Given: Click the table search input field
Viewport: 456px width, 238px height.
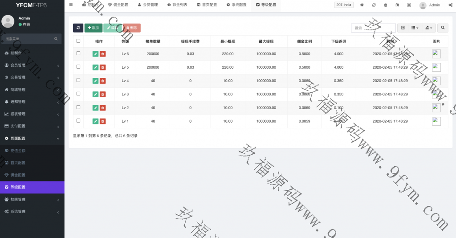Looking at the screenshot, I should coord(373,28).
